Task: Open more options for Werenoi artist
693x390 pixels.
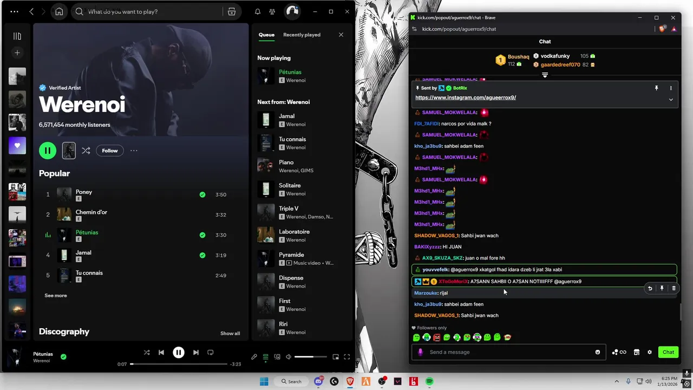Action: click(134, 151)
